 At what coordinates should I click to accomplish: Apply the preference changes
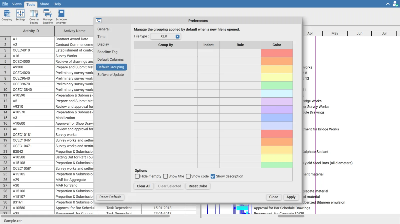pos(291,197)
